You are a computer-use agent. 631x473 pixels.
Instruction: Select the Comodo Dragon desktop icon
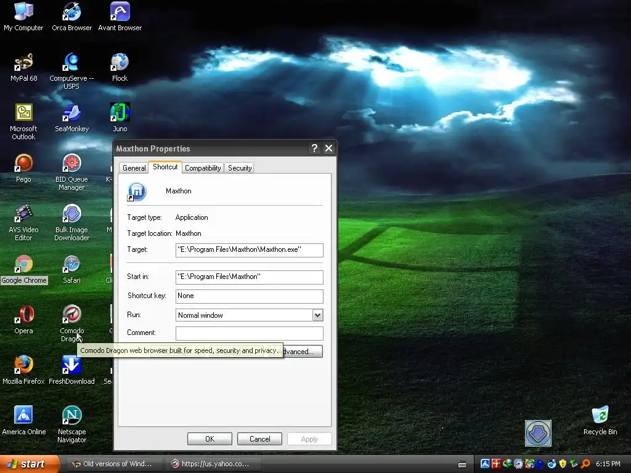coord(71,324)
